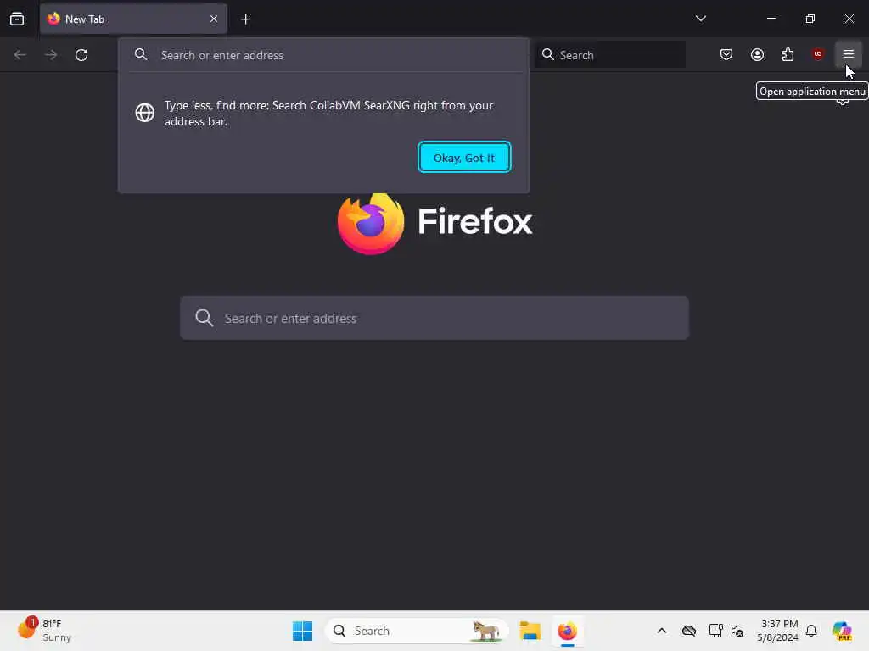Open the notifications bell icon
This screenshot has height=651, width=869.
[x=811, y=631]
